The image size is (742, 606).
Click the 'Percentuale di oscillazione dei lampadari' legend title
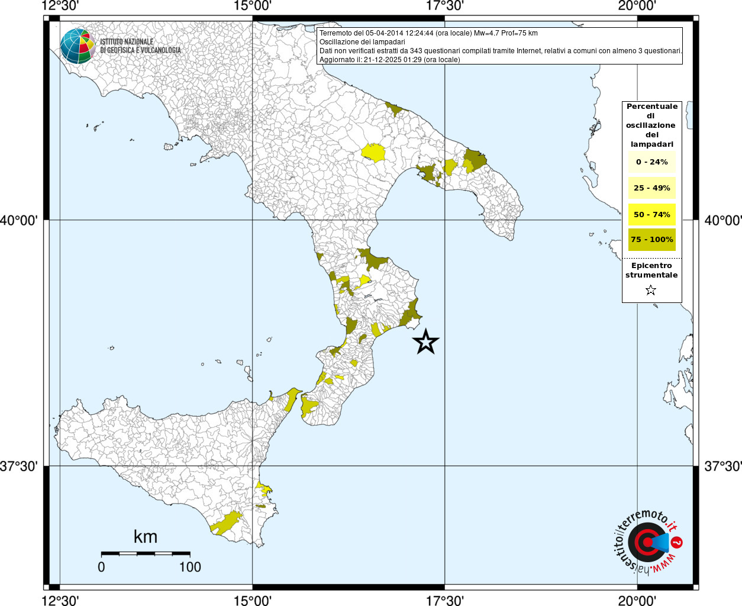(x=651, y=125)
